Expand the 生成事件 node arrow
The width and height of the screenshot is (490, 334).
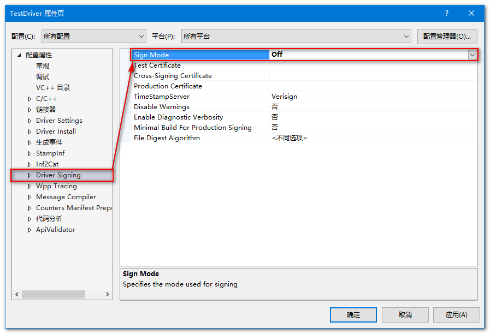tap(29, 142)
